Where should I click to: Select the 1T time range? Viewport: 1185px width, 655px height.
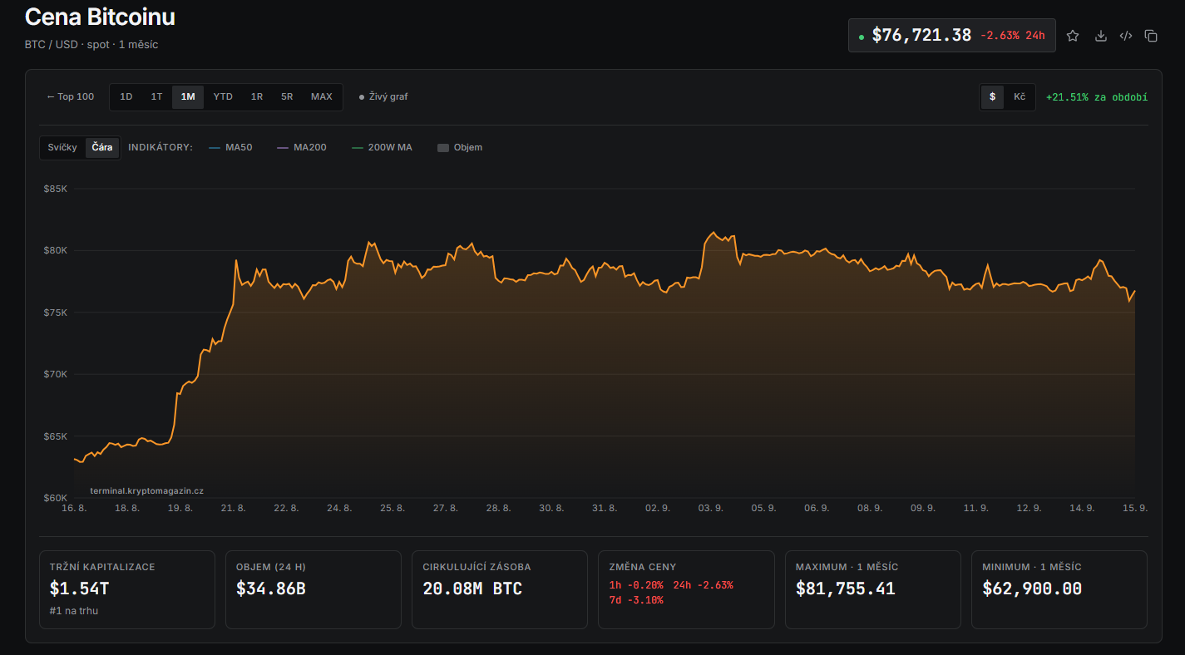[x=156, y=96]
